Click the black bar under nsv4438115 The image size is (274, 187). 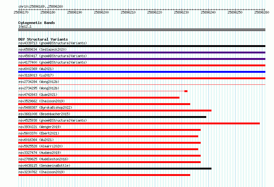click(115, 169)
